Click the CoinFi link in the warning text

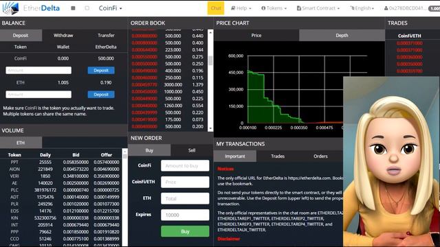(30, 108)
